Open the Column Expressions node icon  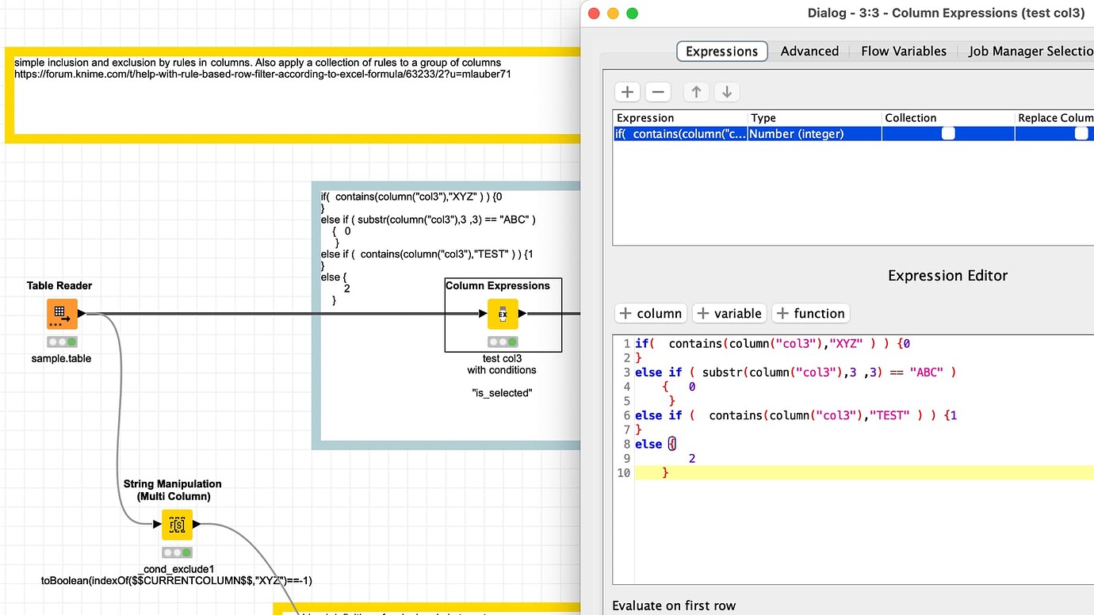503,314
